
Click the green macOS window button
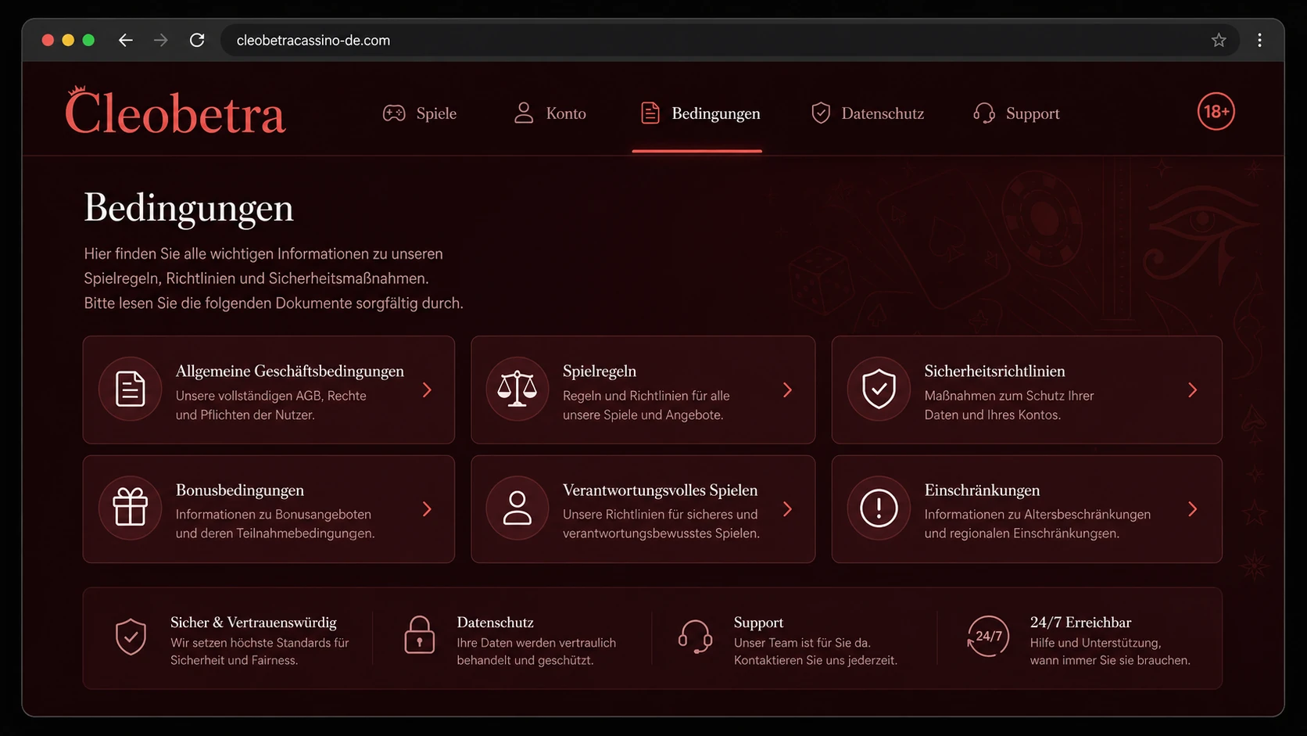pos(88,40)
